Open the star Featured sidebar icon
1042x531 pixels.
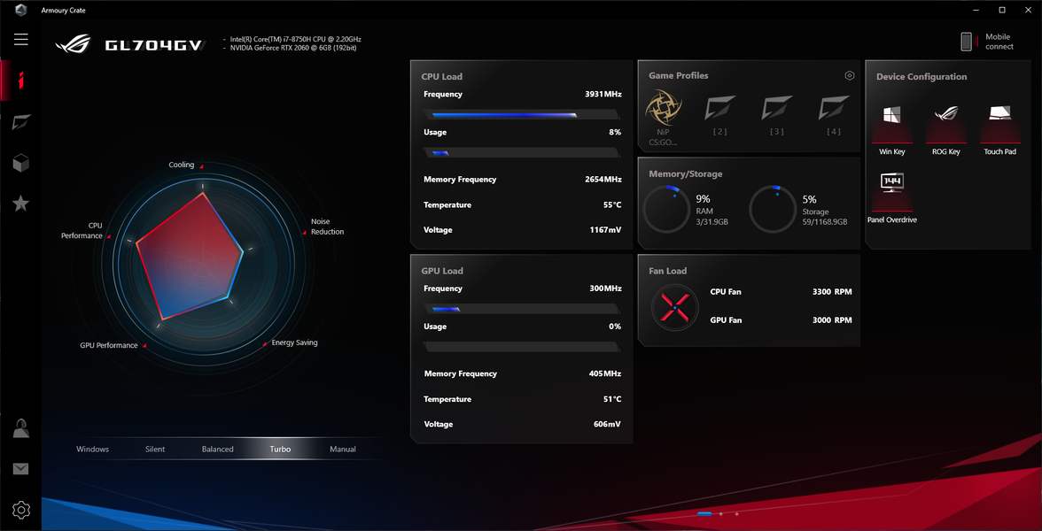coord(21,204)
